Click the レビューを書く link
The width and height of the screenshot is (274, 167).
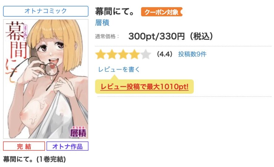(x=119, y=70)
